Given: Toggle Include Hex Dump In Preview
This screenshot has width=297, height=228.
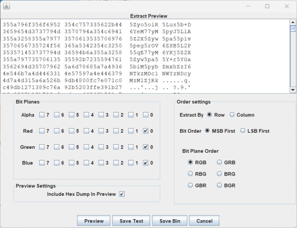Looking at the screenshot, I should pos(122,194).
